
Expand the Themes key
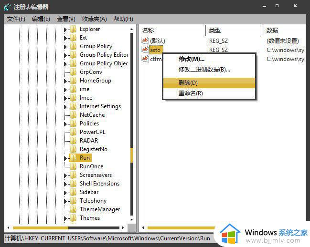[x=65, y=218]
